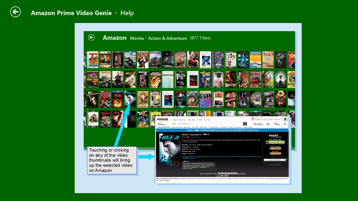358x201 pixels.
Task: Open the Wish List dropdown
Action: click(285, 124)
